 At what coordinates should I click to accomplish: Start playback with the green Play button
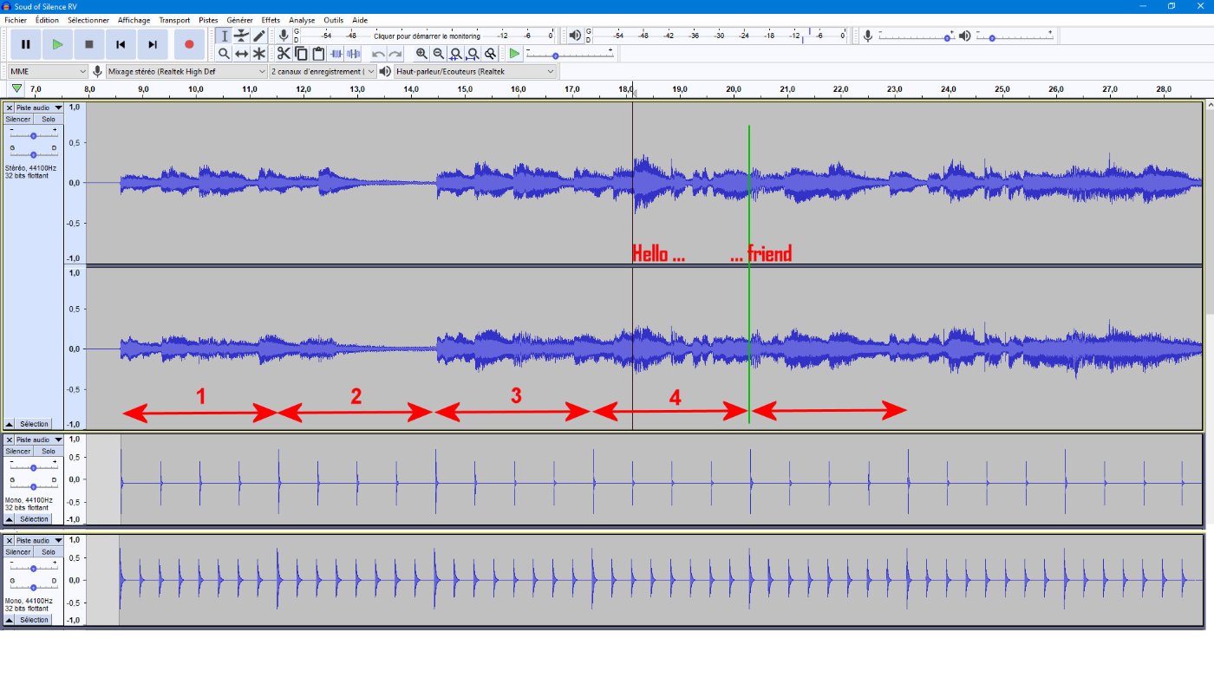pyautogui.click(x=57, y=44)
